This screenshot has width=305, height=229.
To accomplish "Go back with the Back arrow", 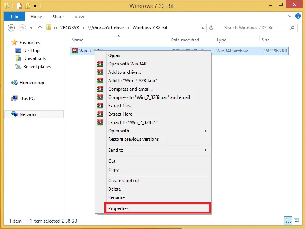I will [x=11, y=28].
